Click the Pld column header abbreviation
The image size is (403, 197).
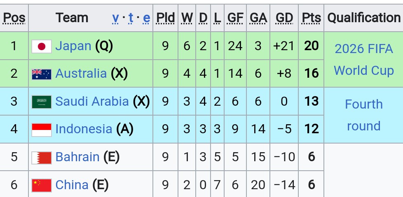click(x=166, y=18)
